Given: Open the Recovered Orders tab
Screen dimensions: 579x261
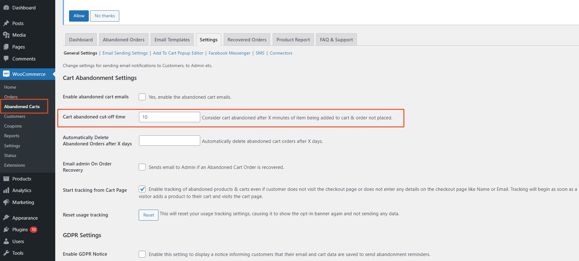Looking at the screenshot, I should [247, 39].
